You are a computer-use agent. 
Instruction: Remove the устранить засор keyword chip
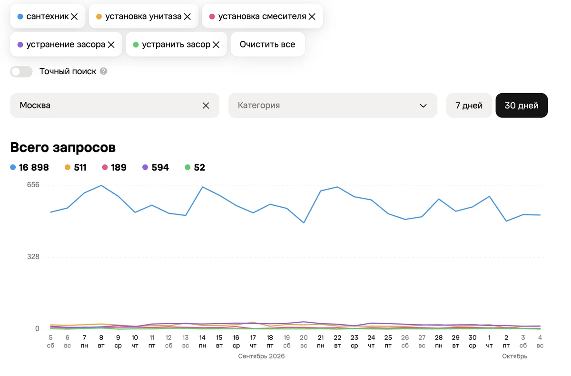click(x=216, y=45)
